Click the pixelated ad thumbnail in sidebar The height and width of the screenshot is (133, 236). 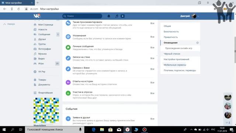pos(46,110)
